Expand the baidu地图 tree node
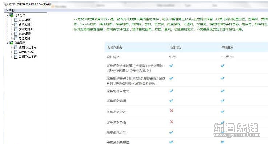Screen dimensions: 268x144 coord(12,33)
